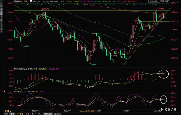Click the 2022/09 date label
Screen dimensions: 181x115
pos(67,111)
